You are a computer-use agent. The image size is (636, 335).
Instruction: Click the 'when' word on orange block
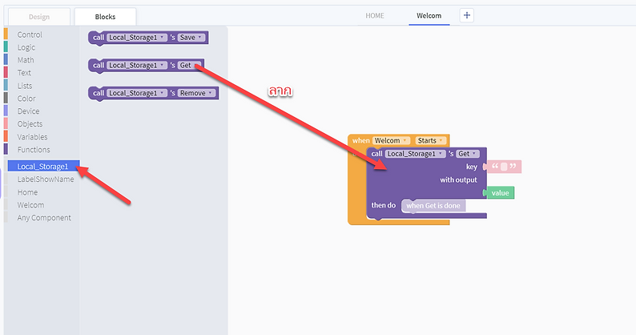click(360, 140)
